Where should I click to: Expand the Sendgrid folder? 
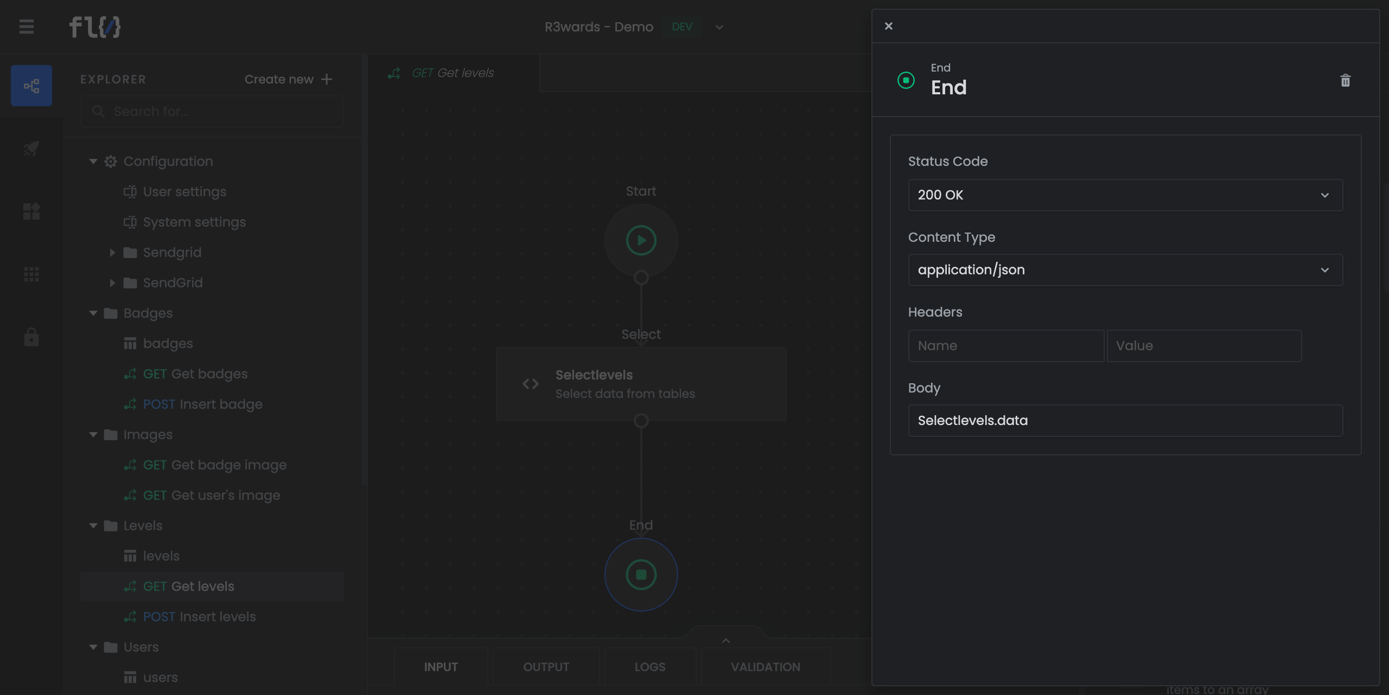pyautogui.click(x=112, y=253)
